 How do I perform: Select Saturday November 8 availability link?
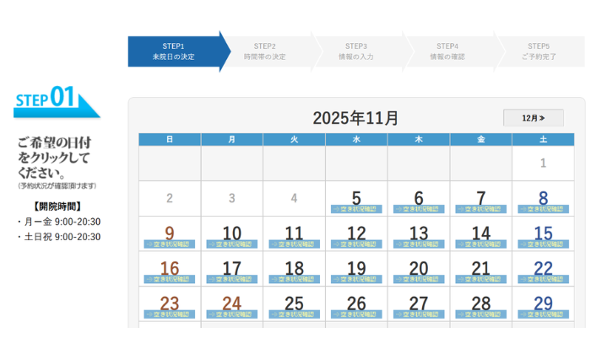click(543, 208)
